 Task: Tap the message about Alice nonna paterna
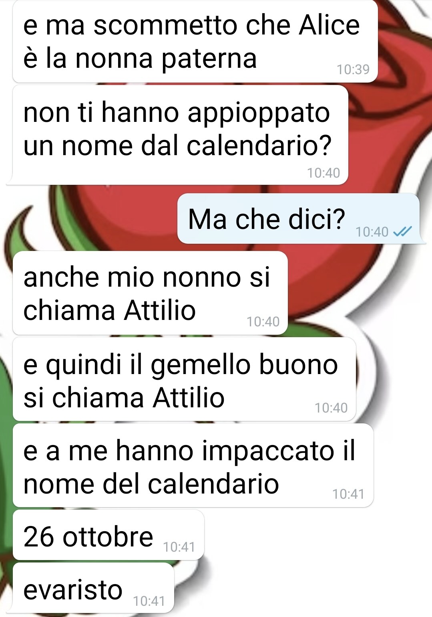tap(195, 41)
